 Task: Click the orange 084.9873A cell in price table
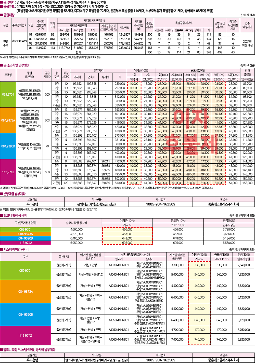[x=8, y=120]
